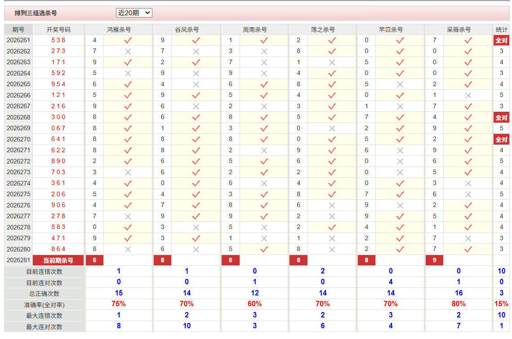
Task: Click the 全对 badge in row 2026261
Action: point(502,40)
